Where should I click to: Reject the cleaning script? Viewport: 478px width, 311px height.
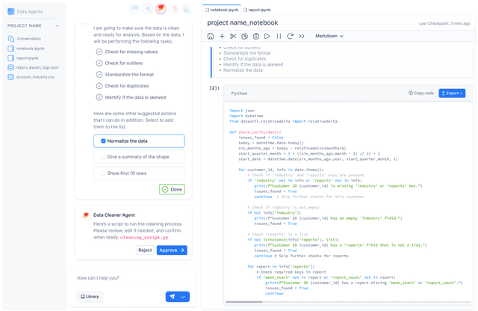point(145,250)
